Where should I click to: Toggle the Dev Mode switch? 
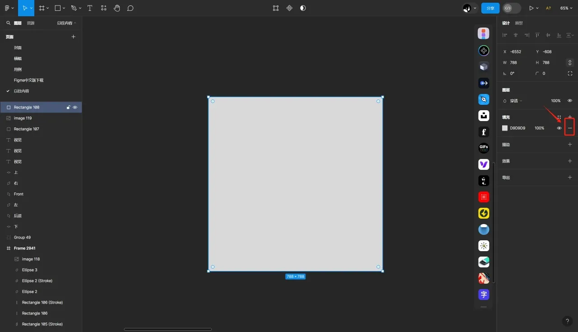coord(512,8)
